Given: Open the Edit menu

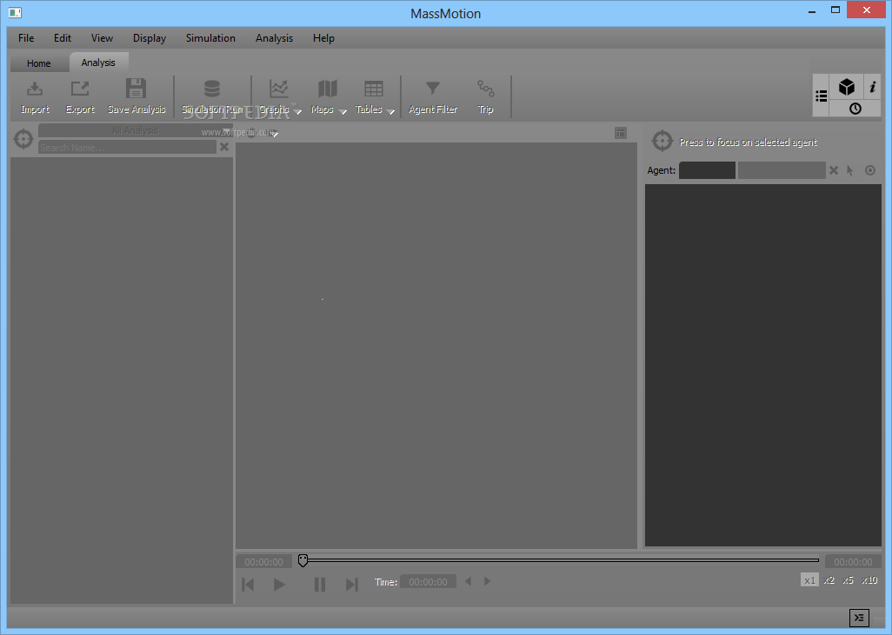Looking at the screenshot, I should (x=63, y=38).
